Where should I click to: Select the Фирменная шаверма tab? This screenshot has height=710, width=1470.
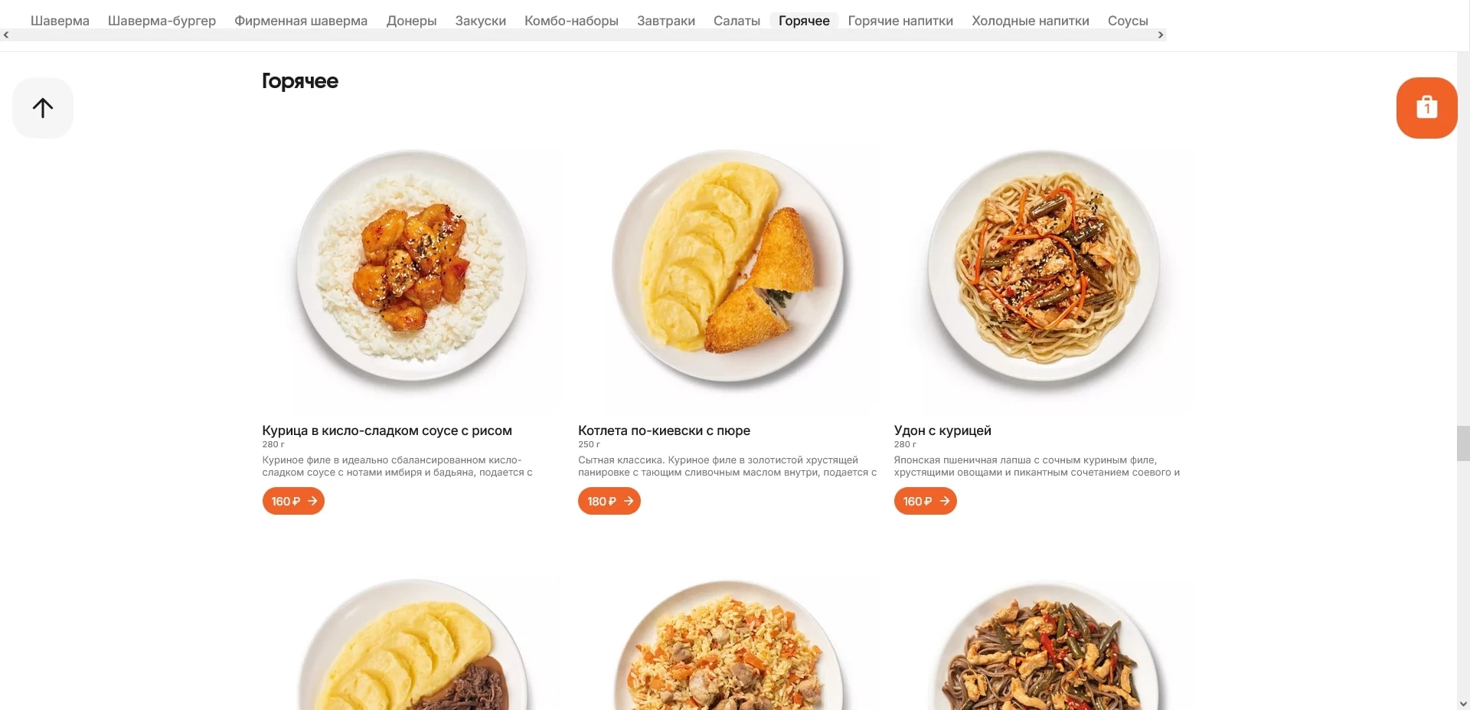301,21
